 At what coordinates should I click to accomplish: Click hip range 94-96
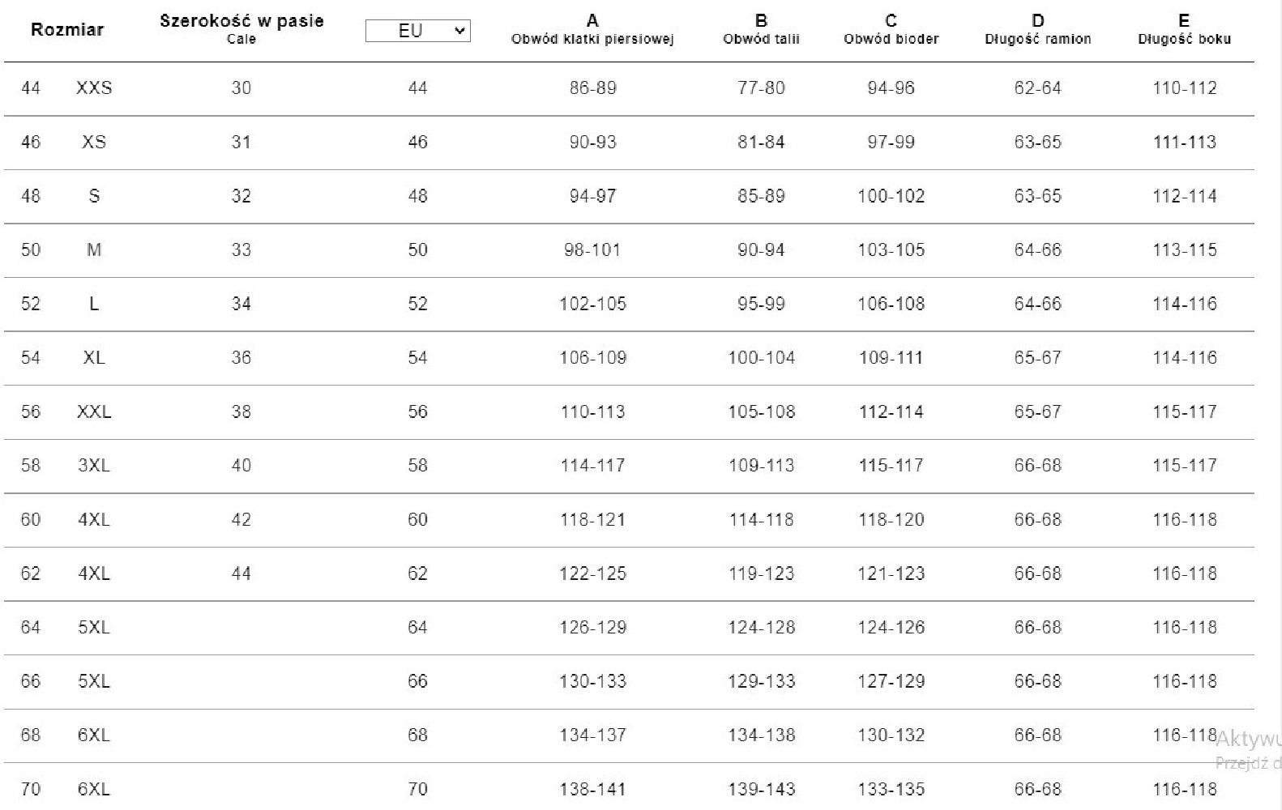point(891,88)
